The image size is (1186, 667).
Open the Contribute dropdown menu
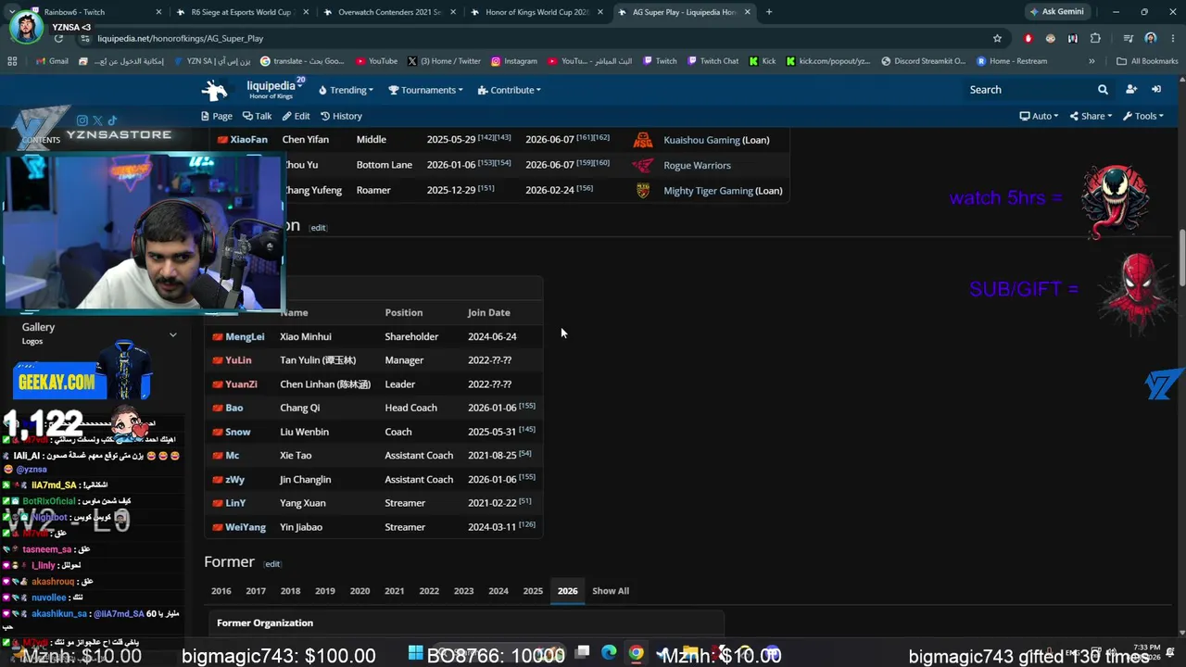point(510,90)
